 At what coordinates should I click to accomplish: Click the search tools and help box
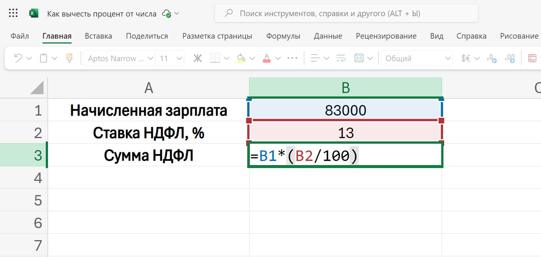[346, 14]
